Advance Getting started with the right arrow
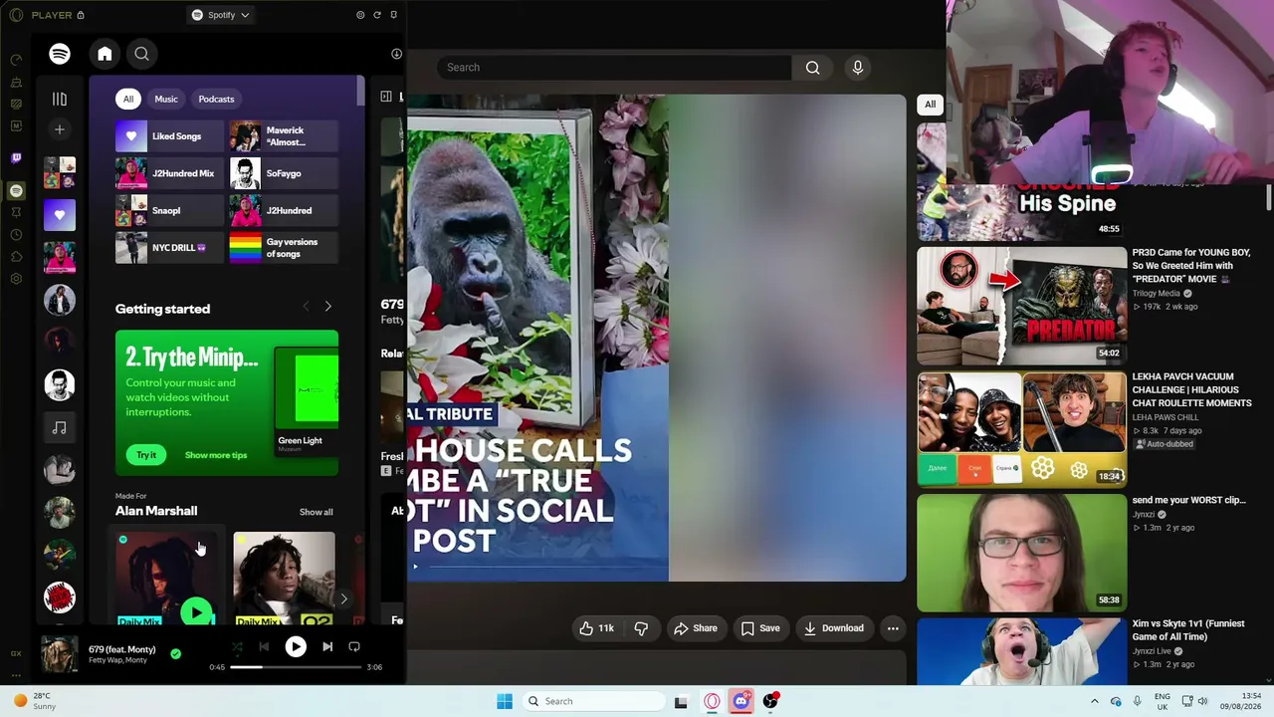 pos(328,307)
